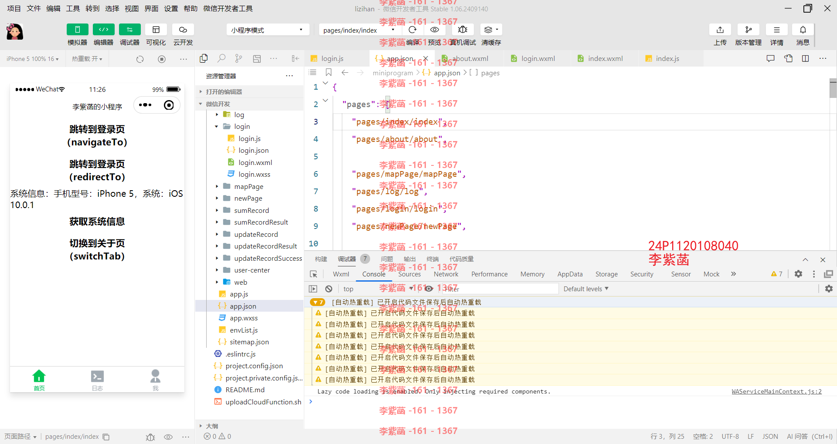Click the upload (上传) icon
Screen dimensions: 837x444
(x=720, y=30)
